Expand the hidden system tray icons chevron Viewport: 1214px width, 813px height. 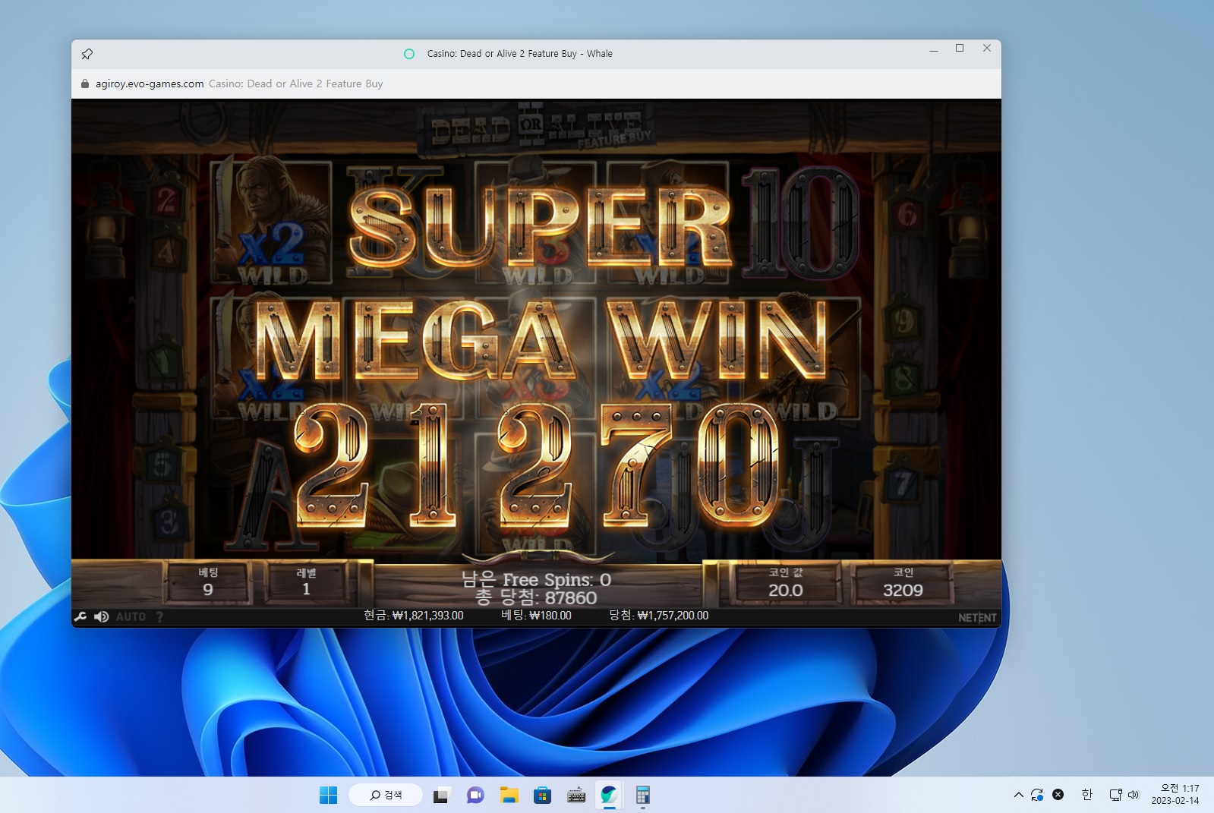(1018, 795)
